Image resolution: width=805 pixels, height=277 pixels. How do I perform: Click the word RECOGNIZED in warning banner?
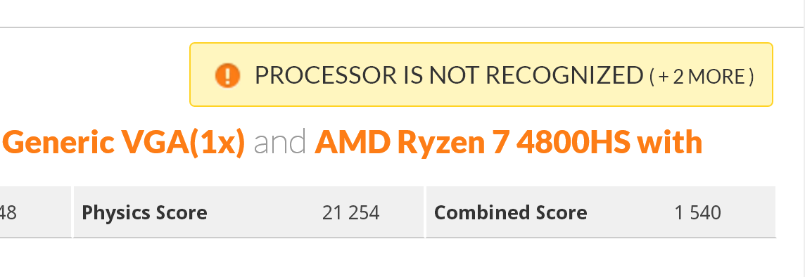[564, 75]
